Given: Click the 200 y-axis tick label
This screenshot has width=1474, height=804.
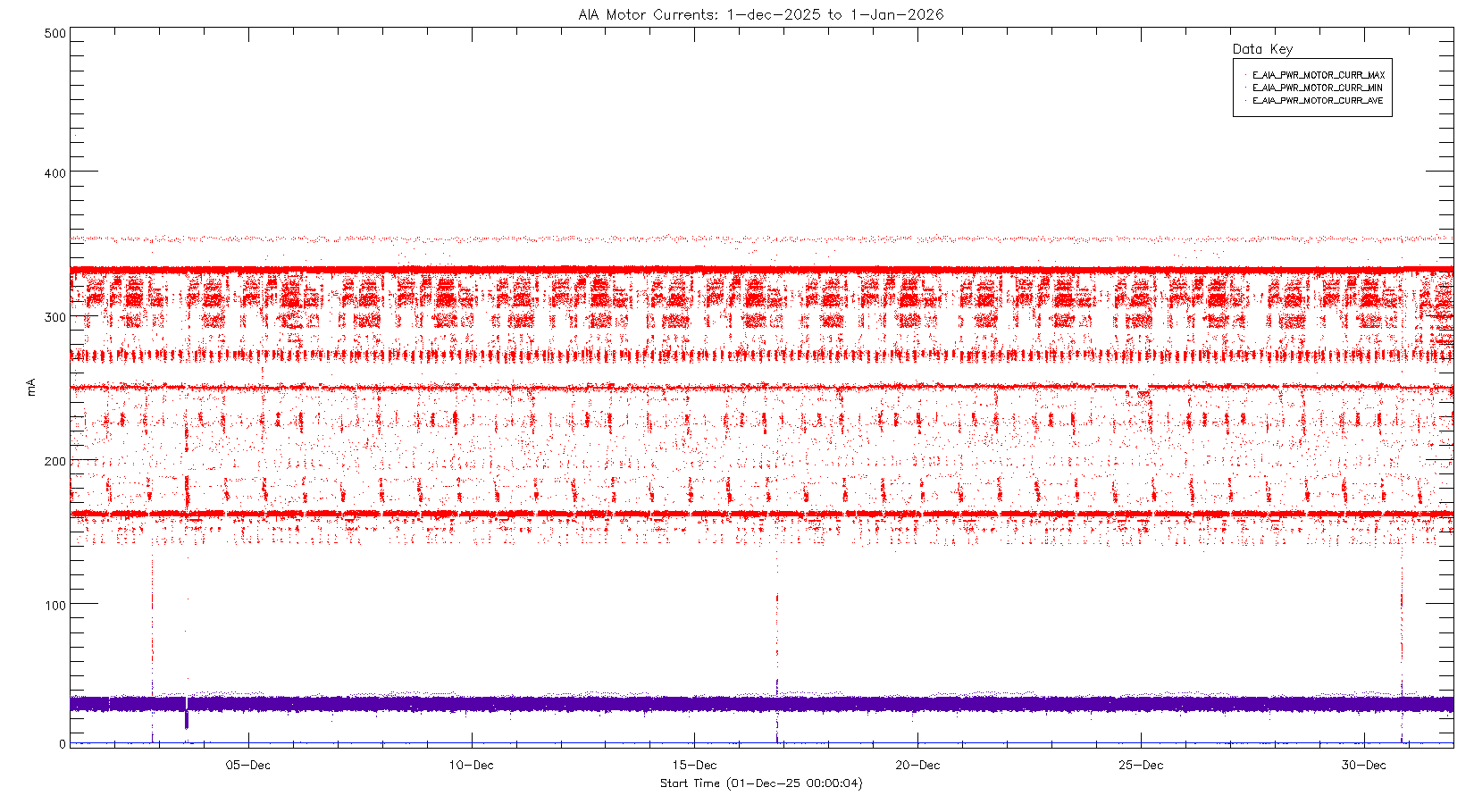Looking at the screenshot, I should [x=54, y=461].
